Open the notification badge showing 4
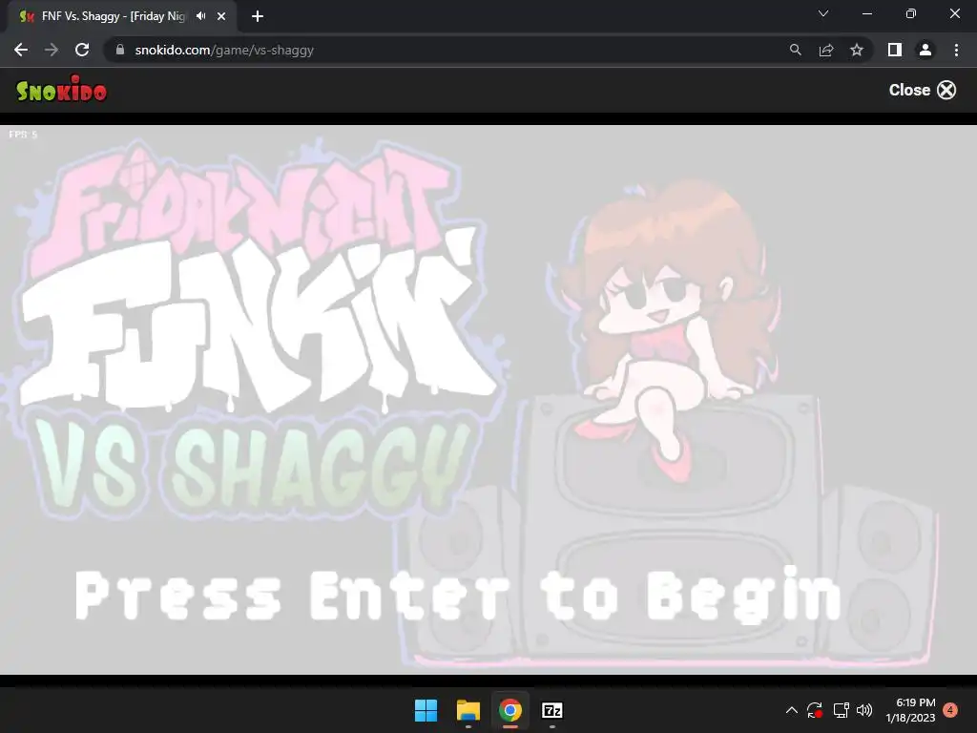The image size is (977, 733). (950, 710)
